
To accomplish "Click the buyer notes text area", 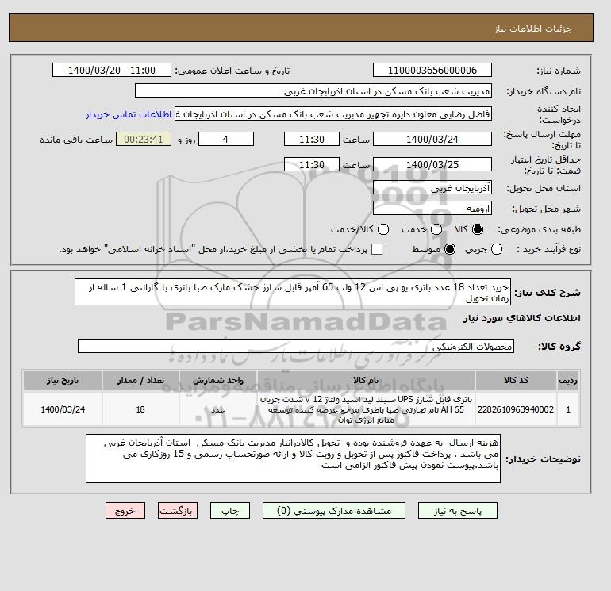I will point(293,459).
